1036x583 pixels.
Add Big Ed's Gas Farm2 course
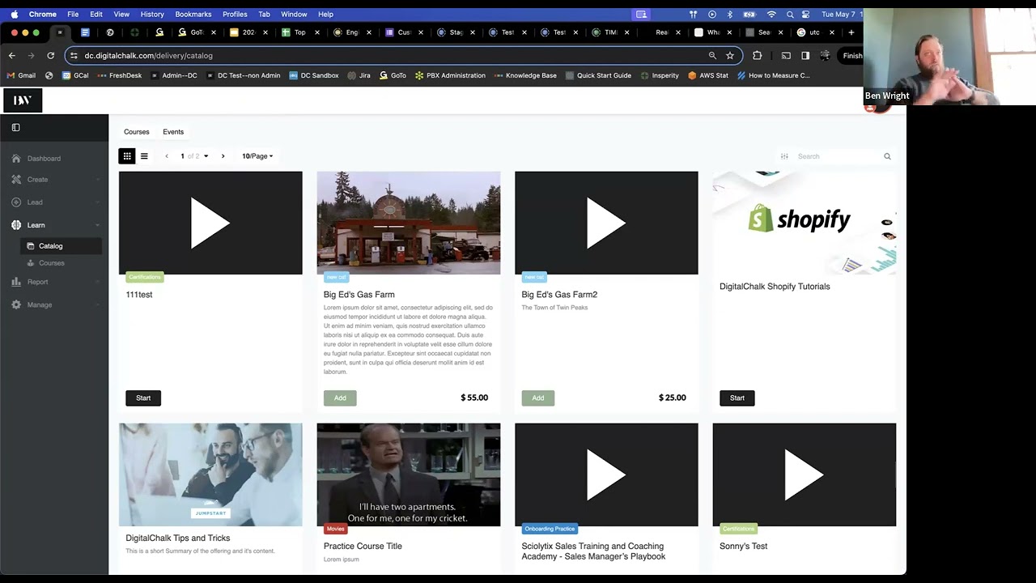(x=538, y=398)
